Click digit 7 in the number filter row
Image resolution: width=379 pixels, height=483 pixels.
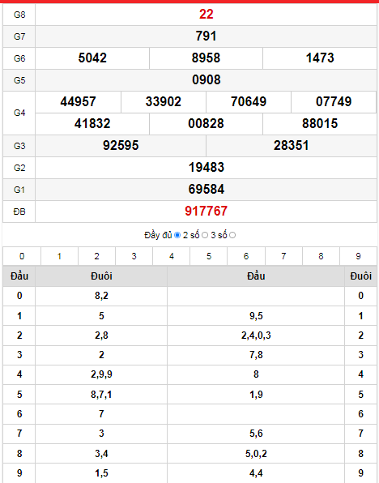[x=283, y=256]
